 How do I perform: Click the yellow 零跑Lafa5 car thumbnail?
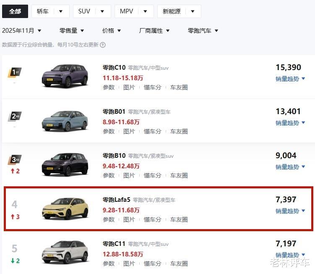tap(65, 208)
